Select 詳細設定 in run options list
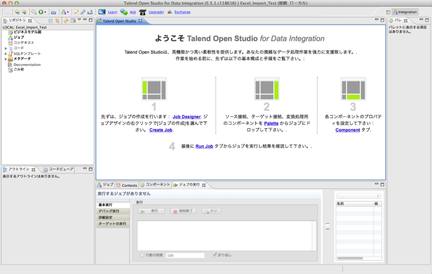The width and height of the screenshot is (432, 274). [113, 217]
